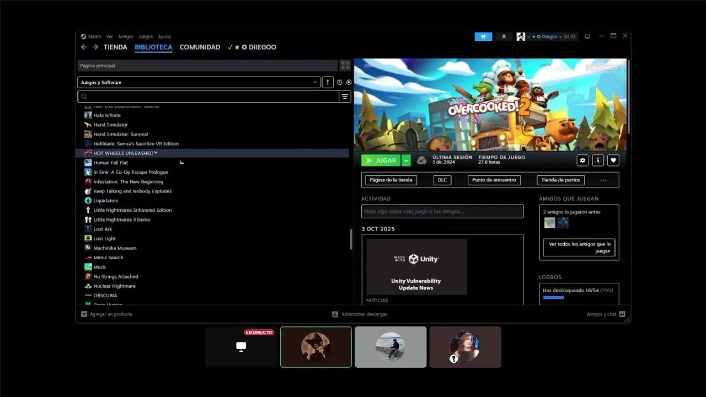Switch to the TIENDA tab
This screenshot has width=706, height=397.
pyautogui.click(x=115, y=47)
